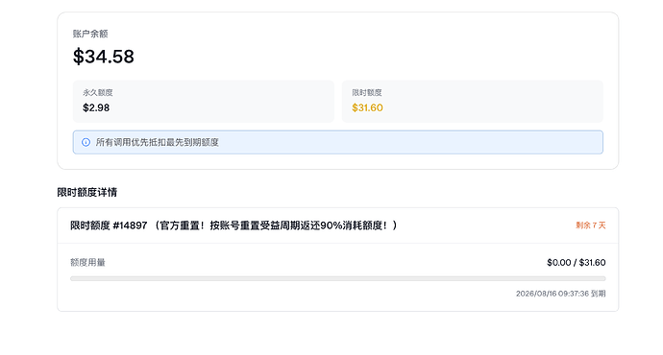Open the 限时额度 #14897 entry title
Screen dimensions: 663x355
click(233, 225)
